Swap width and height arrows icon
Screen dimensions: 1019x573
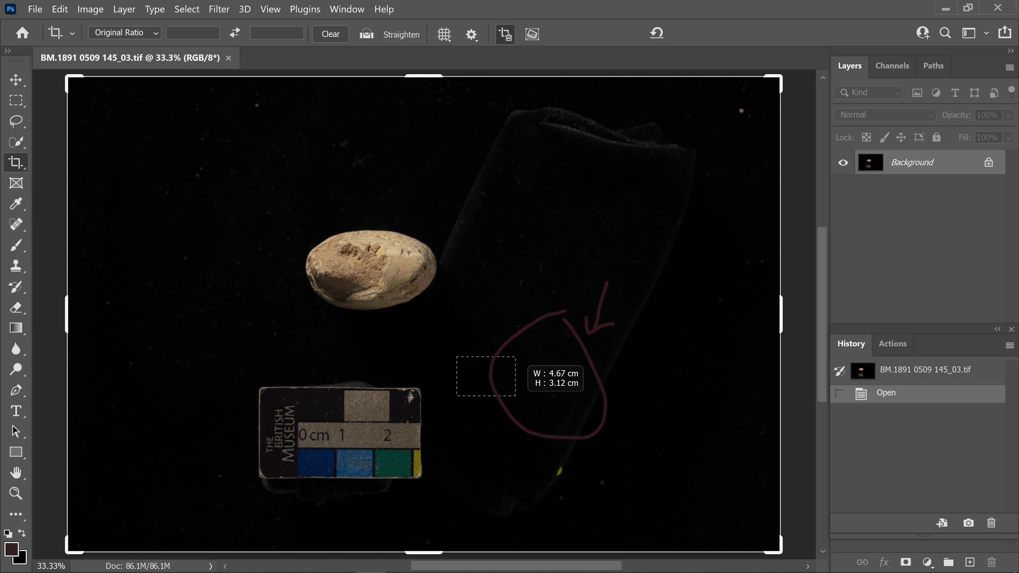point(235,33)
